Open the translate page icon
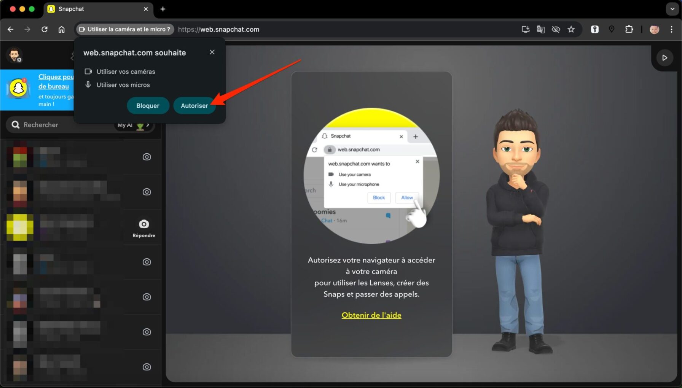Image resolution: width=682 pixels, height=388 pixels. 541,29
